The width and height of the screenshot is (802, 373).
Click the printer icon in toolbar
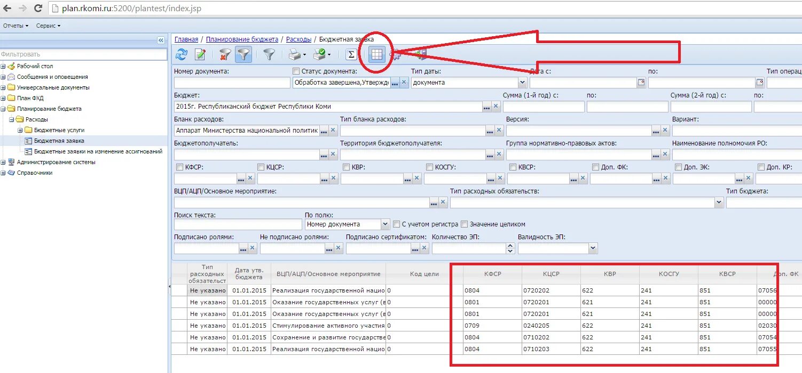pyautogui.click(x=294, y=54)
